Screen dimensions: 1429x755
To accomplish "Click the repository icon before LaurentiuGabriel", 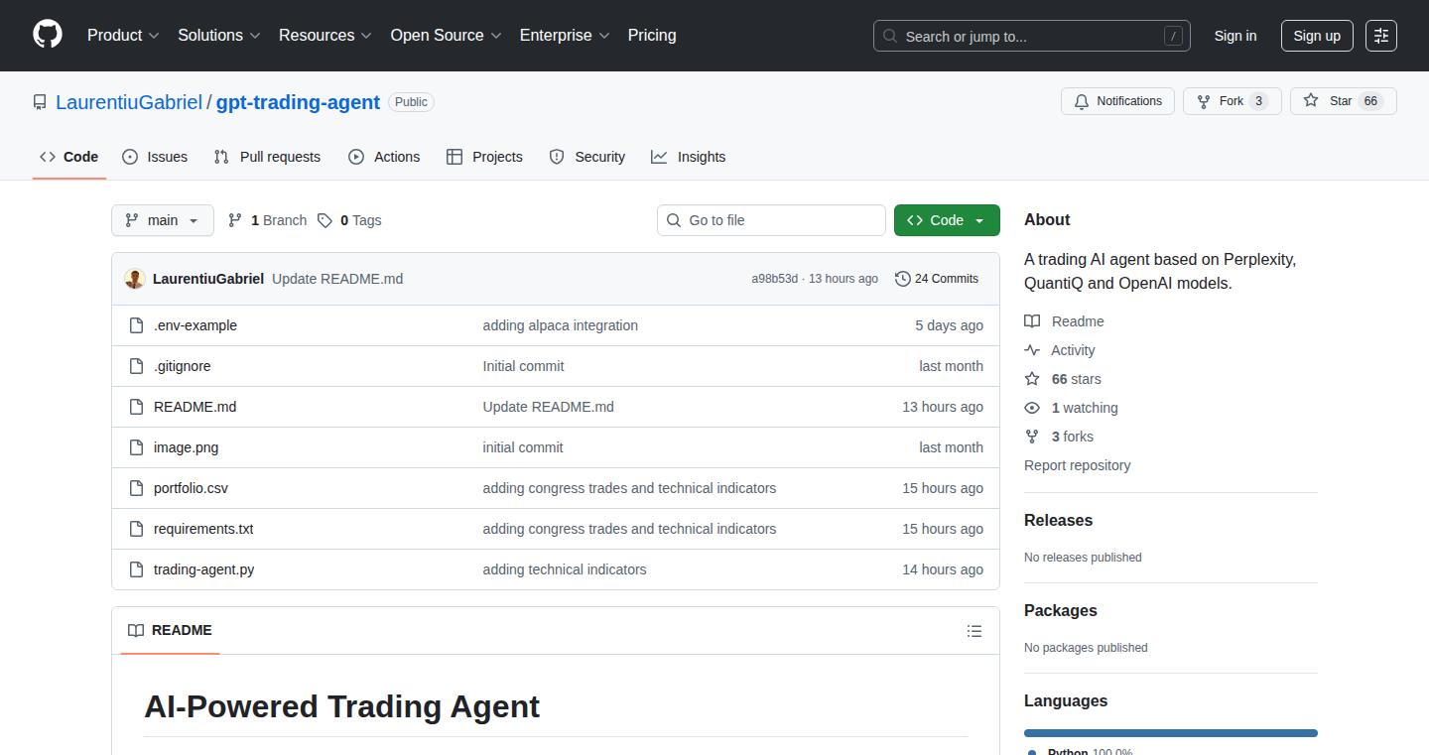I will [x=40, y=102].
